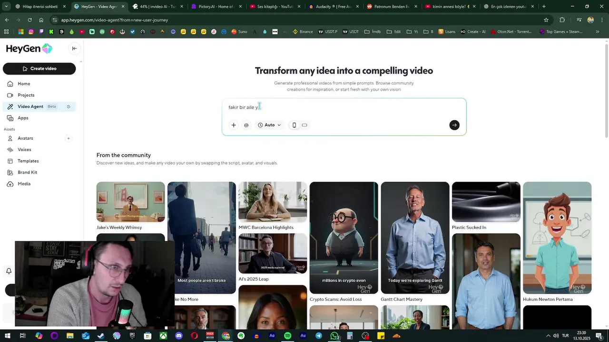Viewport: 609px width, 342px height.
Task: Bookmark this page with star icon
Action: tap(546, 20)
